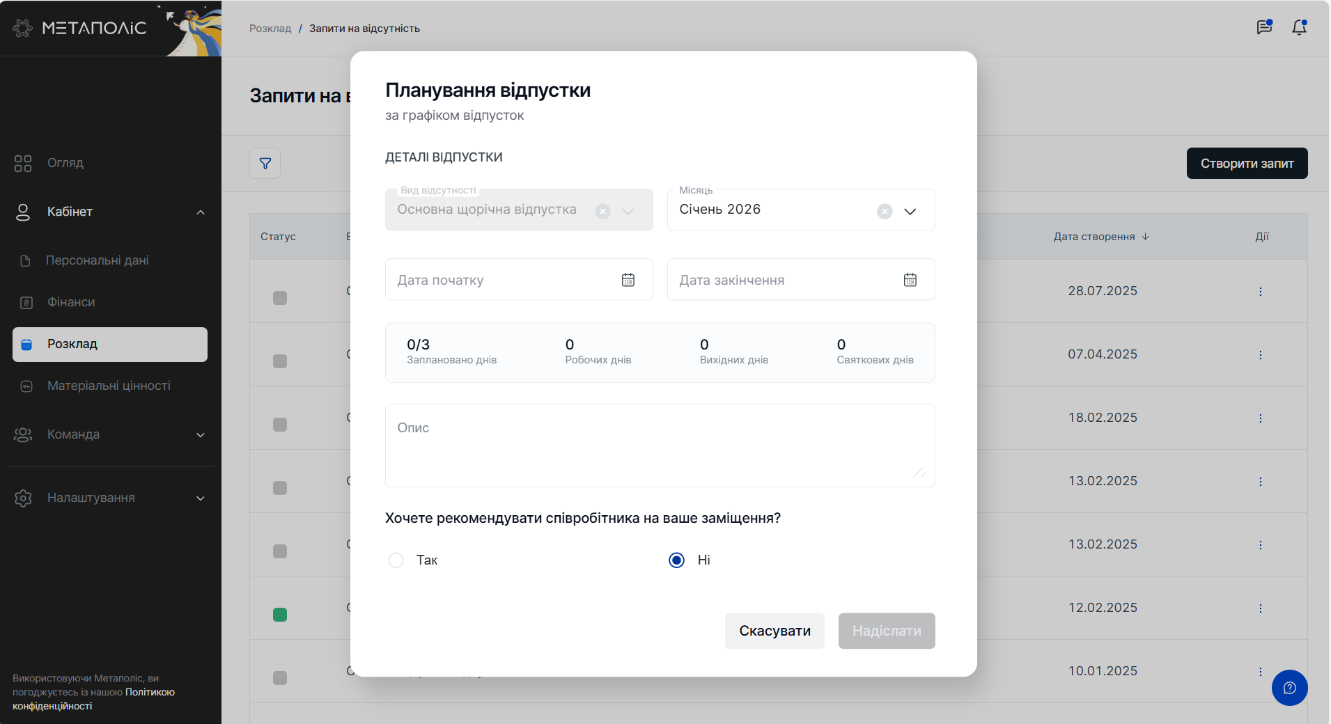Select the Так radio option
This screenshot has width=1331, height=724.
coord(396,560)
